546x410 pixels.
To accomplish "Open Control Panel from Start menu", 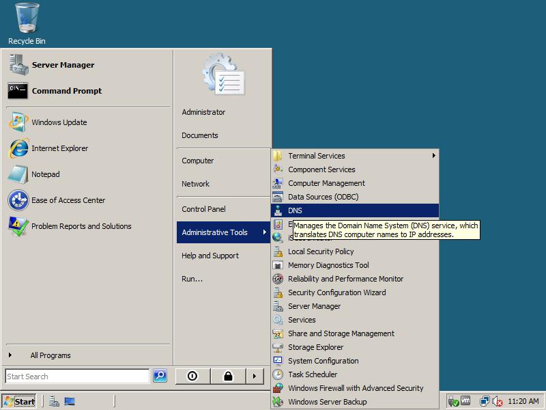I will point(203,209).
